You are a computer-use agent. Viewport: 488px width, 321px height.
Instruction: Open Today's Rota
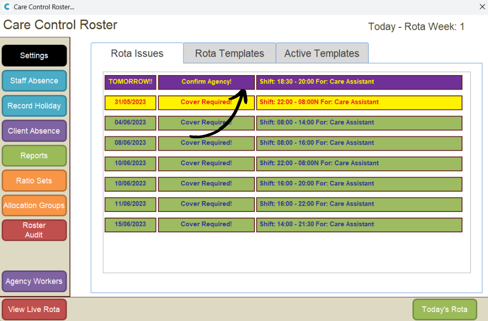tap(445, 310)
